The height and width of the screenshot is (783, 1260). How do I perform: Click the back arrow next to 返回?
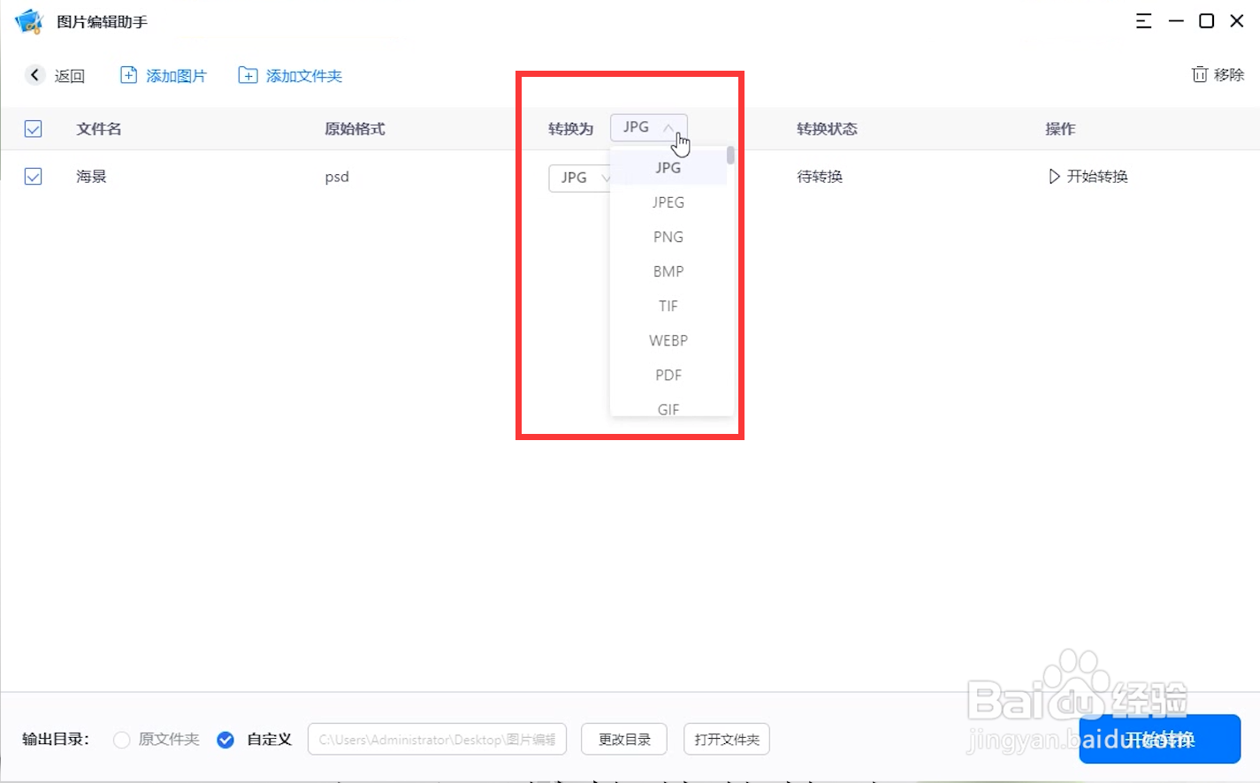coord(34,75)
